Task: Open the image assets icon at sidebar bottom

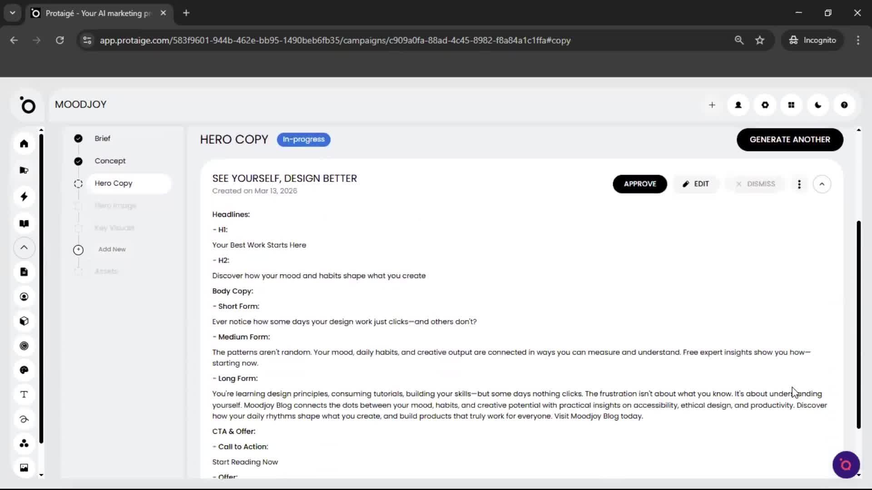Action: 24,467
